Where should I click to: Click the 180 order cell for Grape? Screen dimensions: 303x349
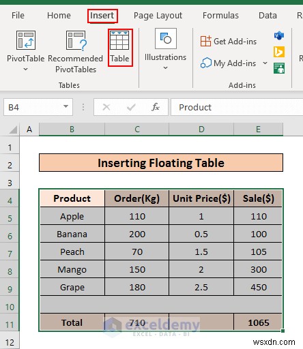click(x=137, y=287)
